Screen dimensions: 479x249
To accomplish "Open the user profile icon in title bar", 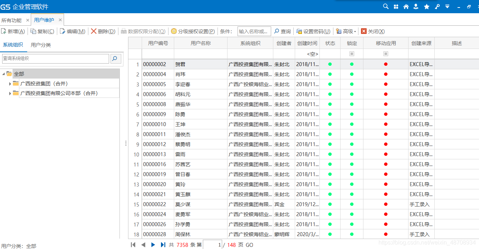I will click(x=416, y=6).
